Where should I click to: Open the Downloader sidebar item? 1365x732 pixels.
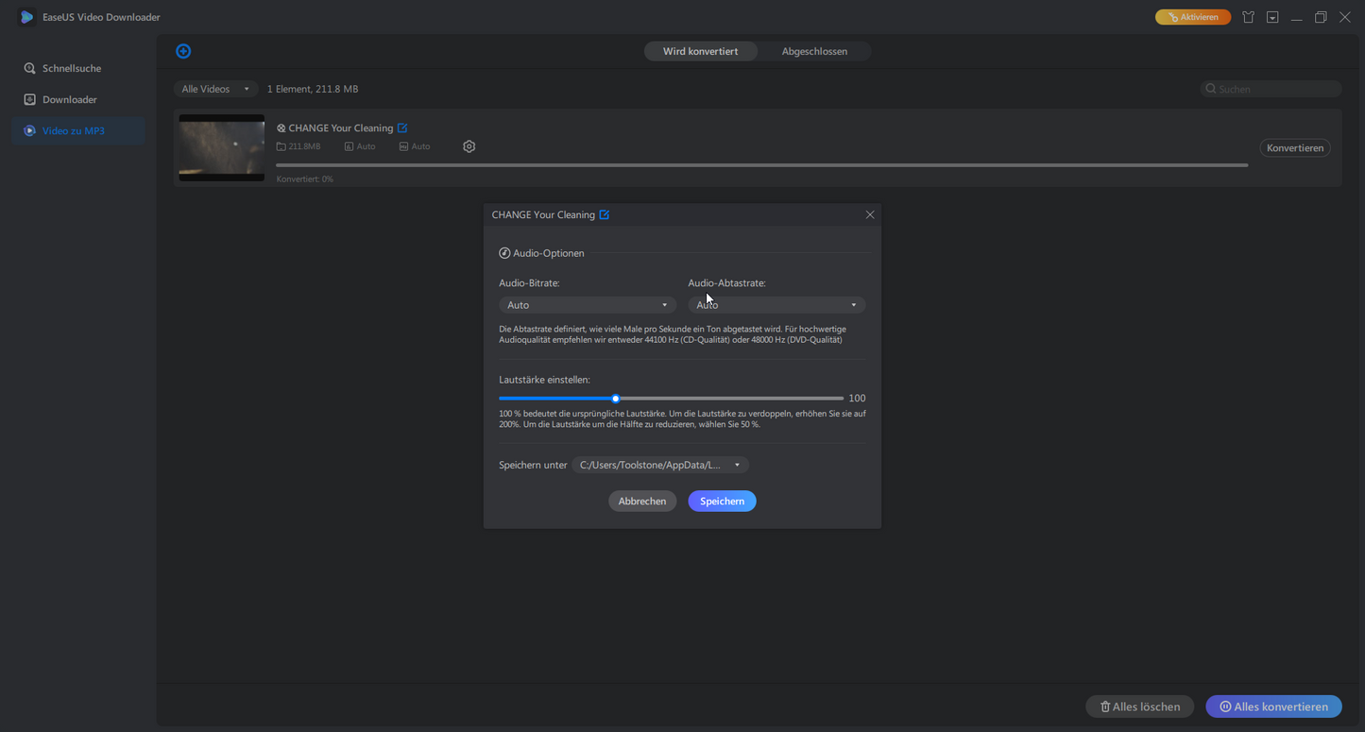coord(69,99)
